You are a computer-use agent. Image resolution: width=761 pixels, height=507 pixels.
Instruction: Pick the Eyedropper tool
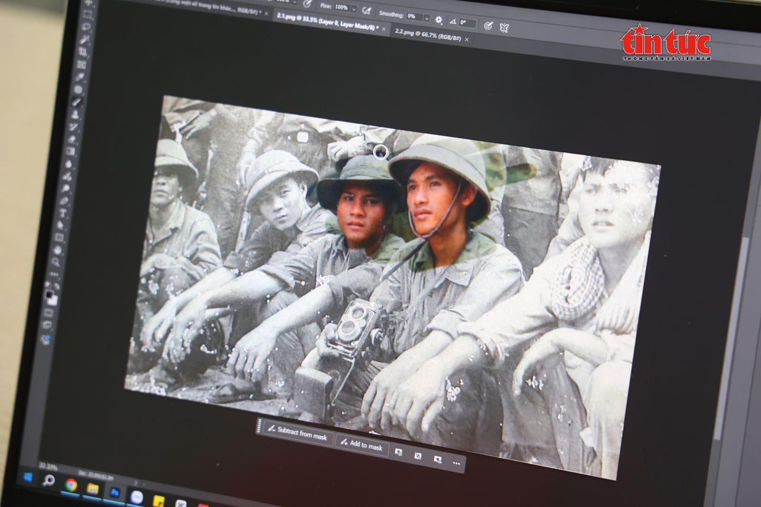80,77
